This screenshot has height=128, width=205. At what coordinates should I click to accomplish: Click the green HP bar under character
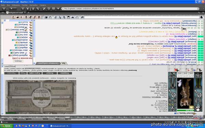(185, 111)
